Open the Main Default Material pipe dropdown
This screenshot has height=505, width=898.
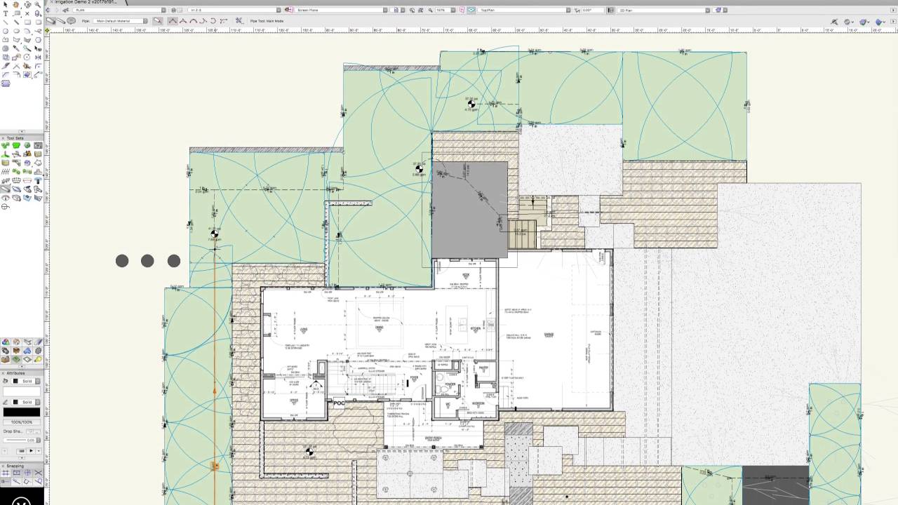[x=120, y=21]
